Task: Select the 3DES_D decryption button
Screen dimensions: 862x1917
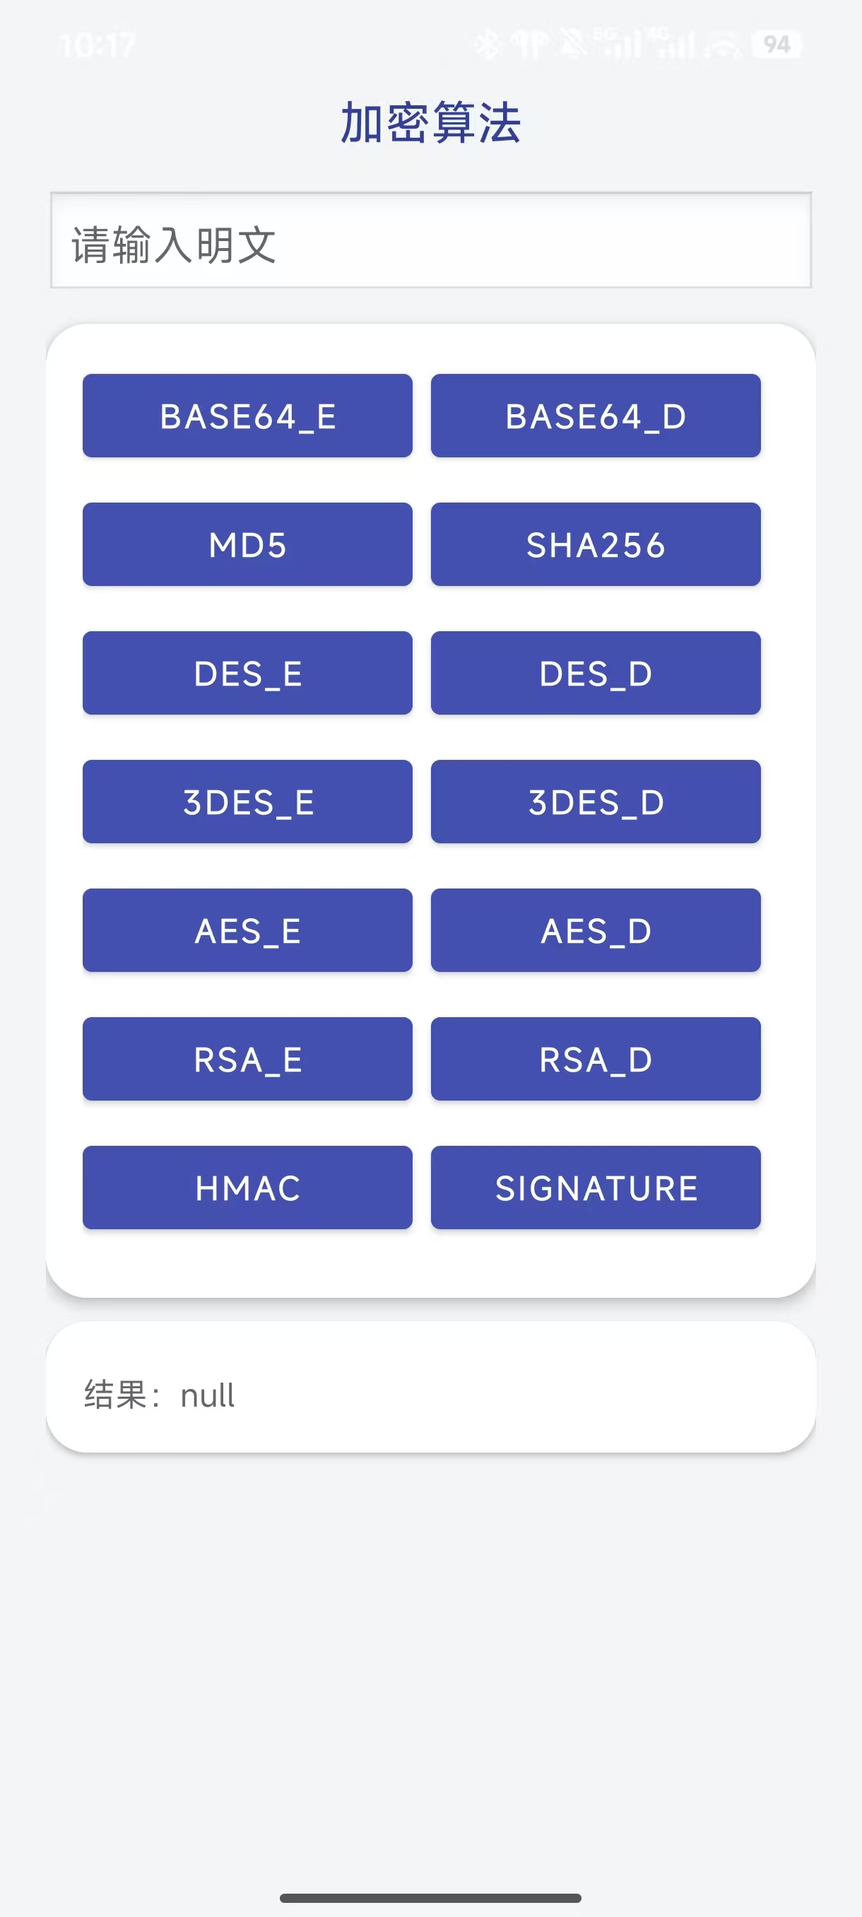Action: (x=596, y=802)
